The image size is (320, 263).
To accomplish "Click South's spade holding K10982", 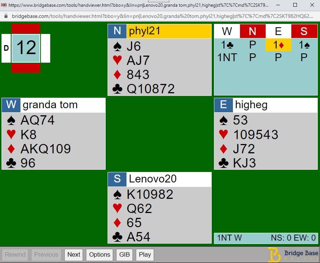I will [150, 194].
